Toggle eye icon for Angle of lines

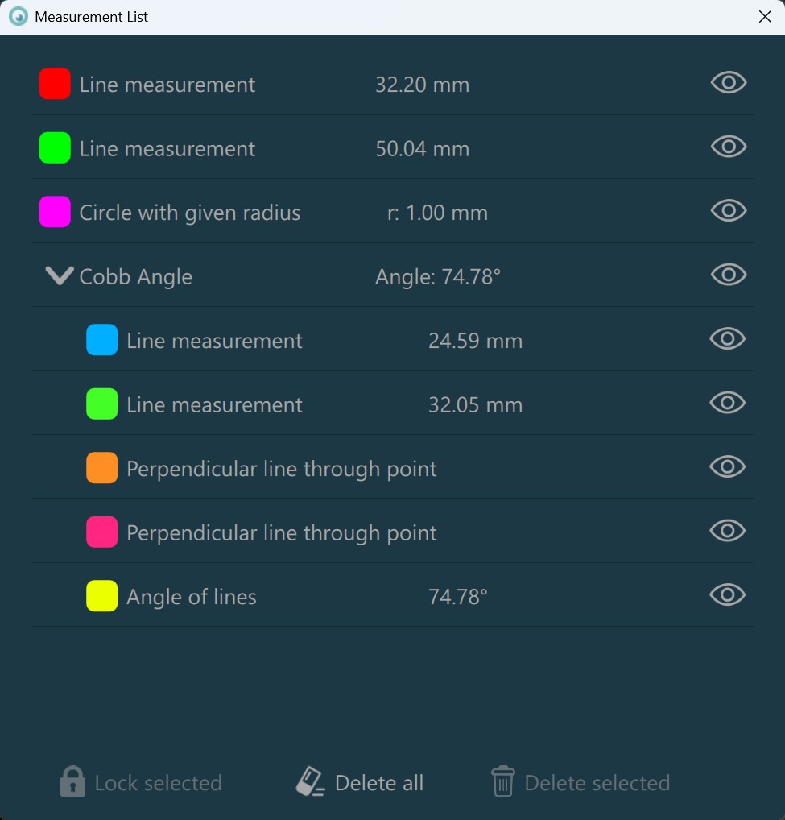[x=727, y=595]
